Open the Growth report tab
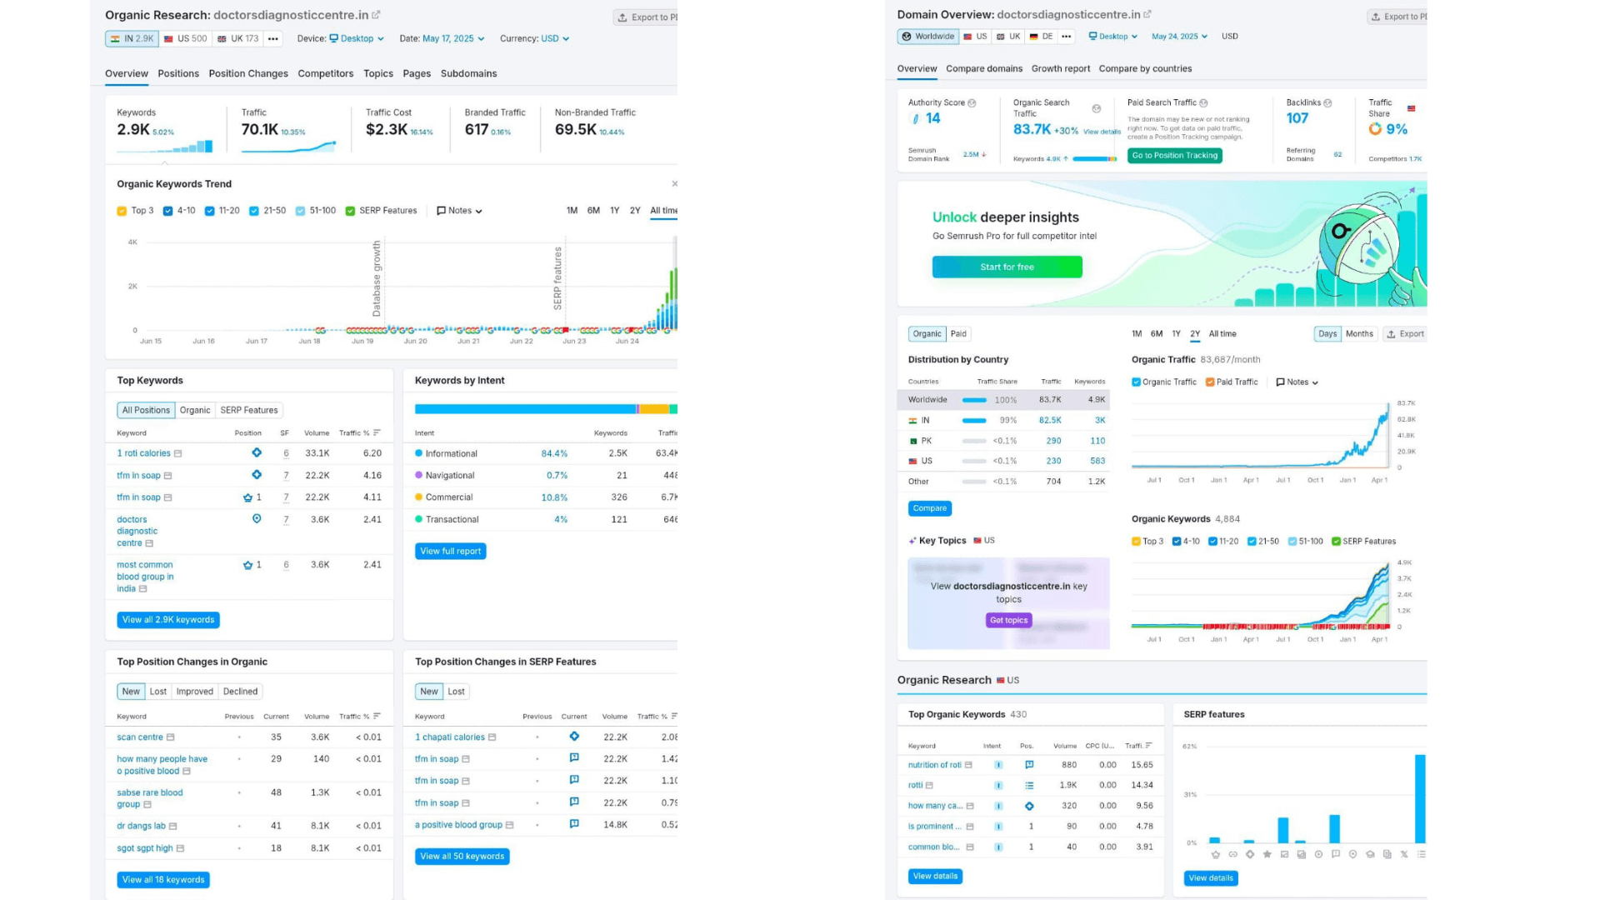This screenshot has height=900, width=1600. pyautogui.click(x=1060, y=68)
